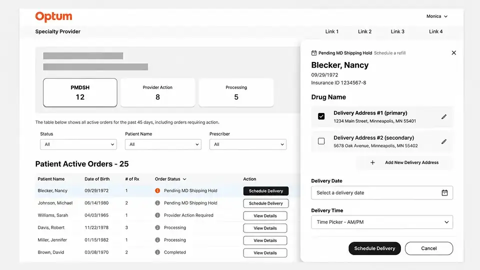Select patient name Miller, Jennifer
The width and height of the screenshot is (480, 270).
pos(52,240)
